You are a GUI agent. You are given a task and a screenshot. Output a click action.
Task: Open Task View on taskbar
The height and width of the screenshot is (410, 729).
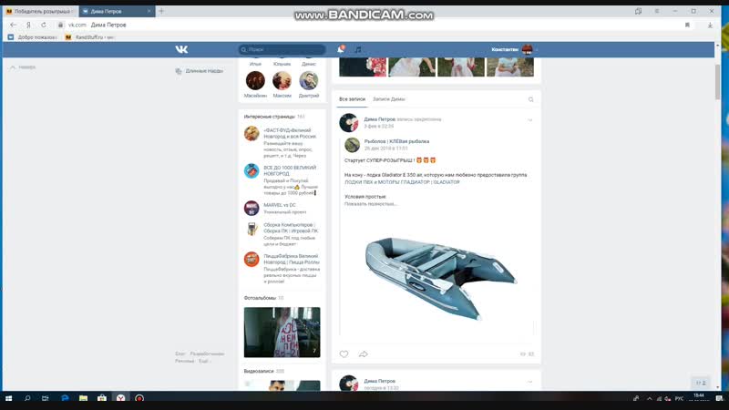(x=45, y=398)
